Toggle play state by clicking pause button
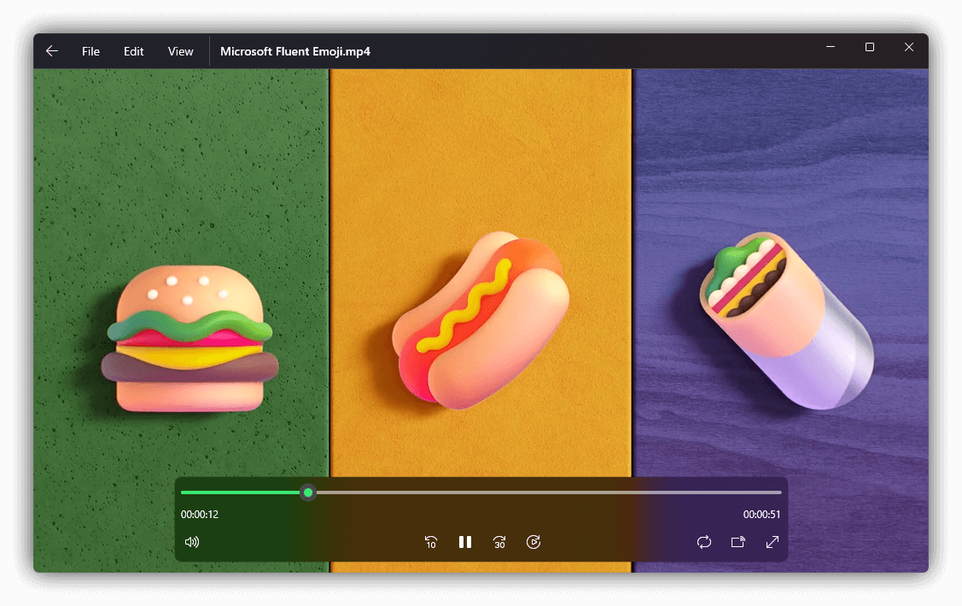This screenshot has height=606, width=962. coord(465,542)
